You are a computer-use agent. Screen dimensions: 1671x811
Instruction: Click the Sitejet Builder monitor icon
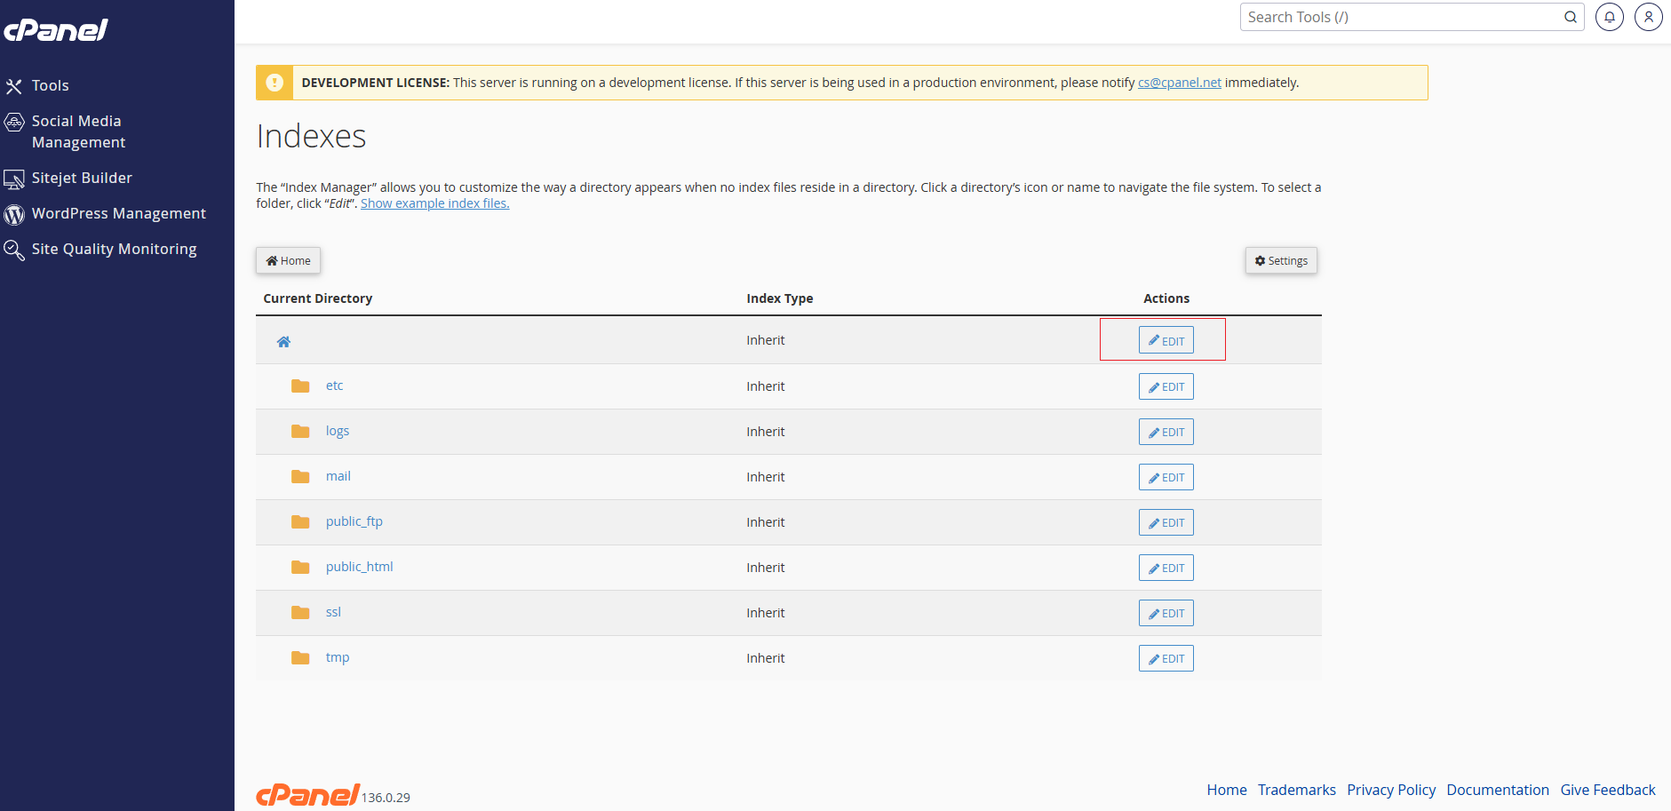pos(14,179)
